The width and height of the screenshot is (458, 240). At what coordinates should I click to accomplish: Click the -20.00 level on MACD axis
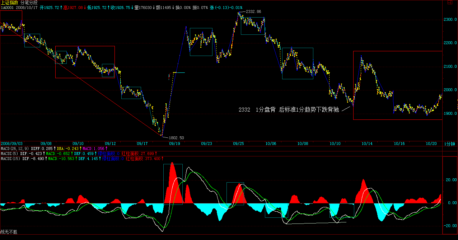click(450, 226)
